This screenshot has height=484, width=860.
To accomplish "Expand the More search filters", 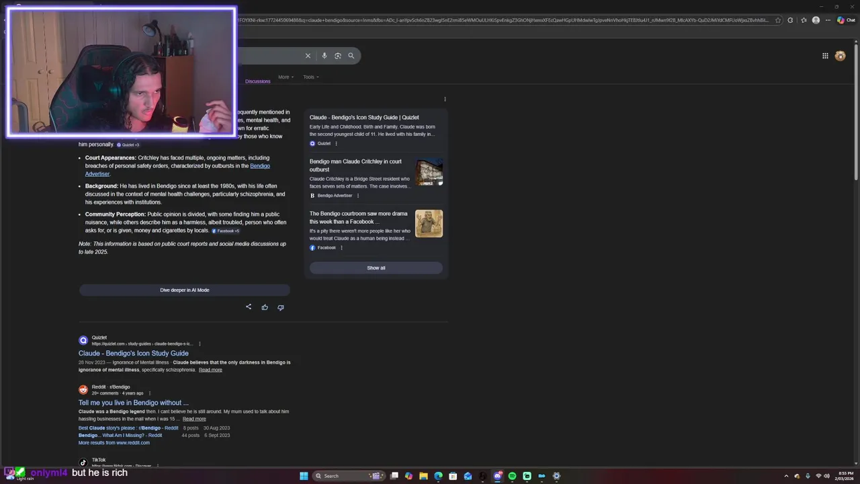I will [286, 77].
